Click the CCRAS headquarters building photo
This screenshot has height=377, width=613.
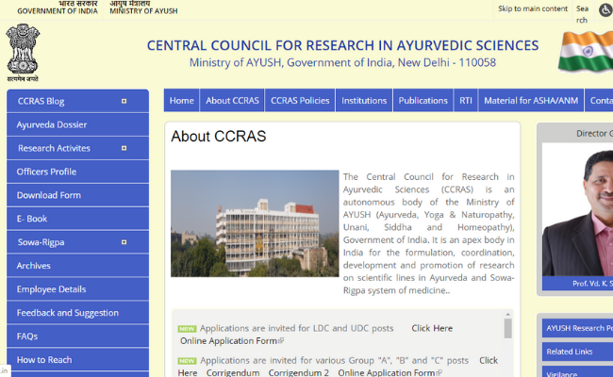click(x=255, y=223)
